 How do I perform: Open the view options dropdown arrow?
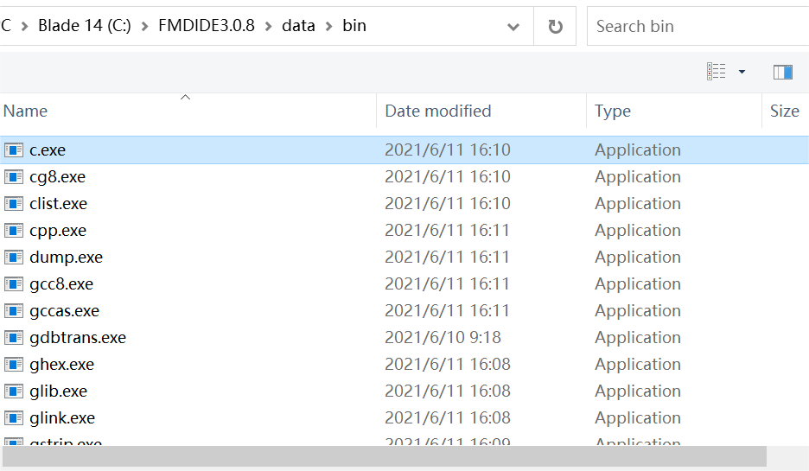click(x=742, y=72)
